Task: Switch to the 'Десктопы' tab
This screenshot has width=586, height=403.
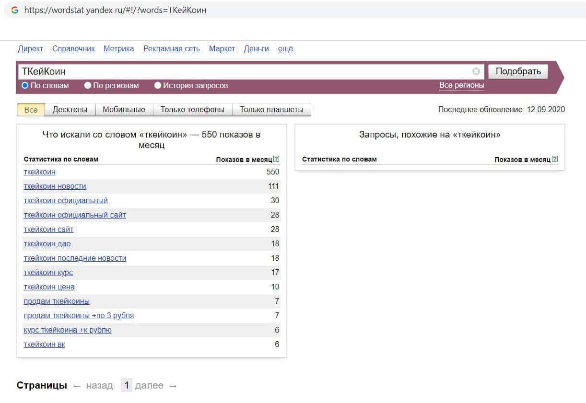Action: 70,110
